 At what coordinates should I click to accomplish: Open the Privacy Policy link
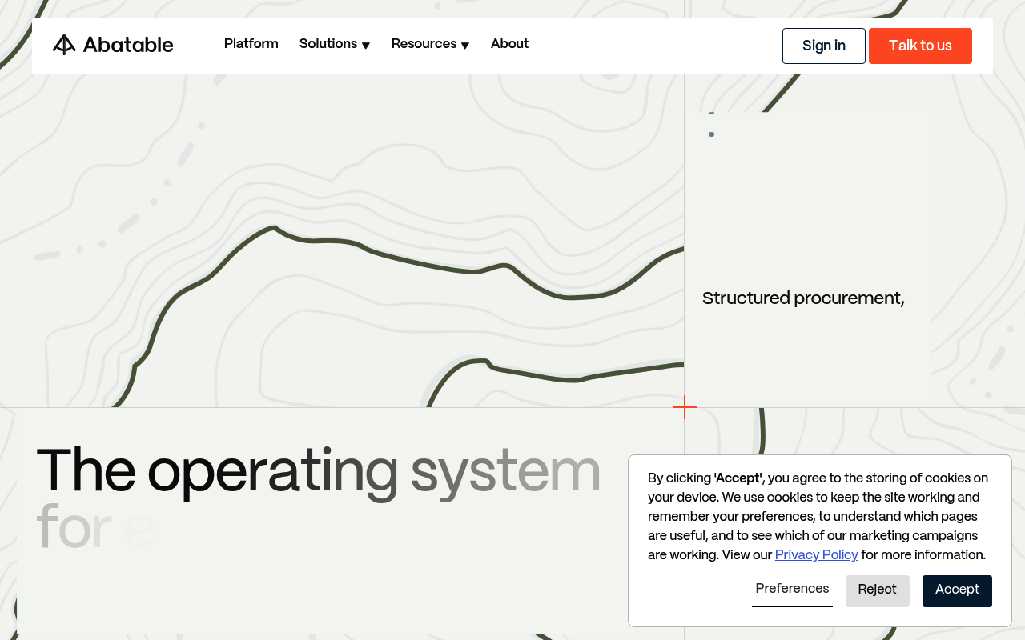(816, 555)
